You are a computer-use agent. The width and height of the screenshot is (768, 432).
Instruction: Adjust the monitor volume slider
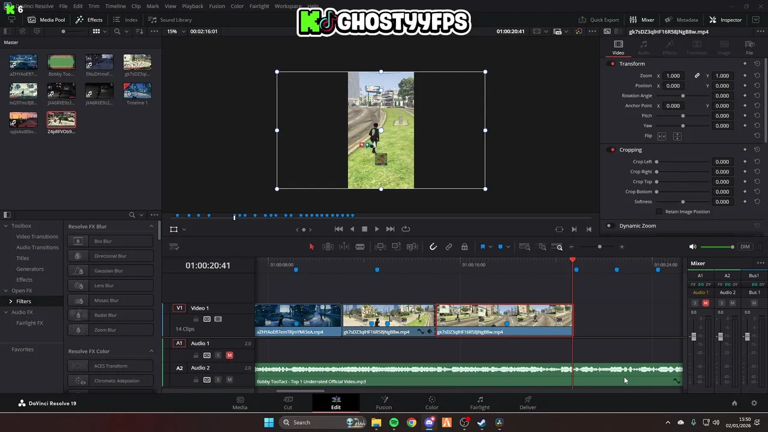pos(717,247)
